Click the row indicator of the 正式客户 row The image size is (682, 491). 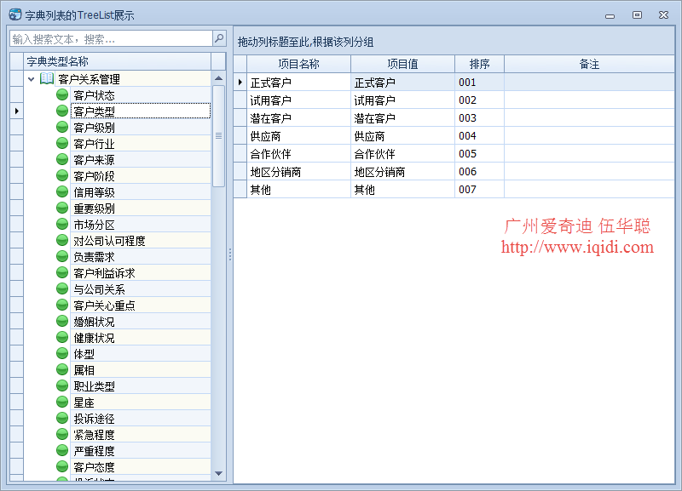pyautogui.click(x=240, y=82)
